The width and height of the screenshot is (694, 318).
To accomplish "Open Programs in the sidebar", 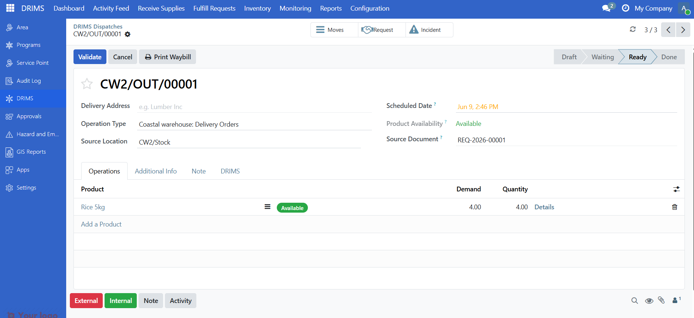I will tap(33, 45).
